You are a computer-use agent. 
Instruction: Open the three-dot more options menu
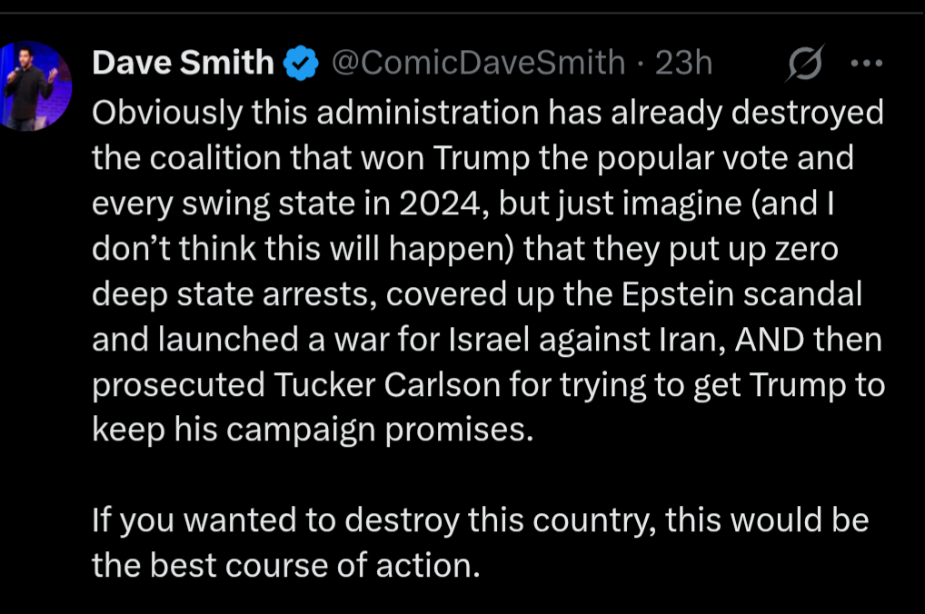pyautogui.click(x=866, y=63)
